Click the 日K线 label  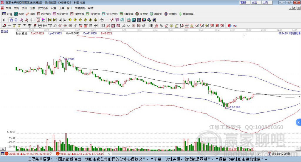tap(4, 31)
